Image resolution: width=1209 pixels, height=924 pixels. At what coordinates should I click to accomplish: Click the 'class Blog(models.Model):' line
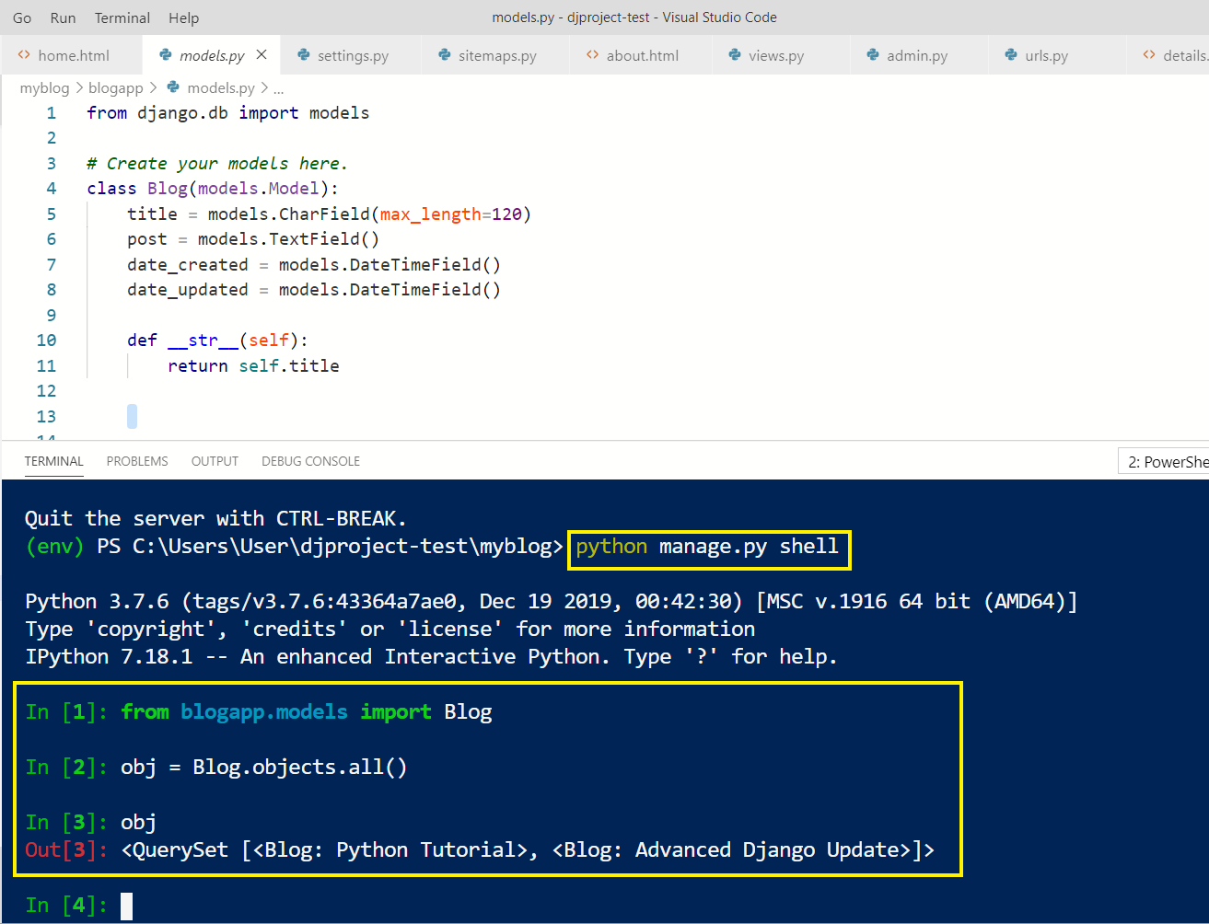pos(213,189)
